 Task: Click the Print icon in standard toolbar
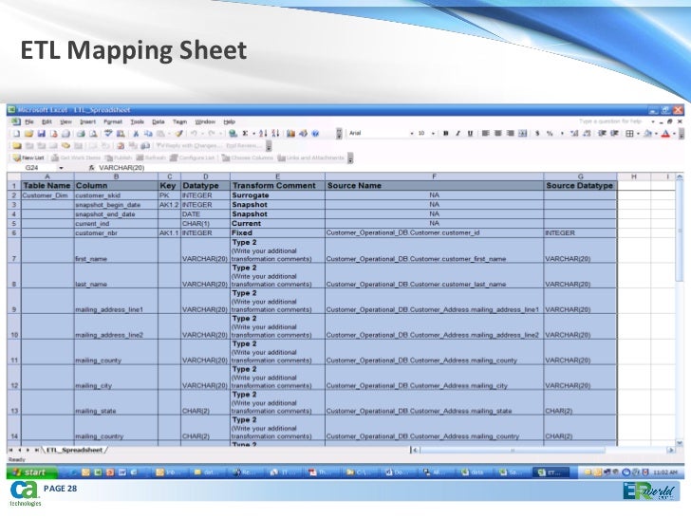pos(81,134)
